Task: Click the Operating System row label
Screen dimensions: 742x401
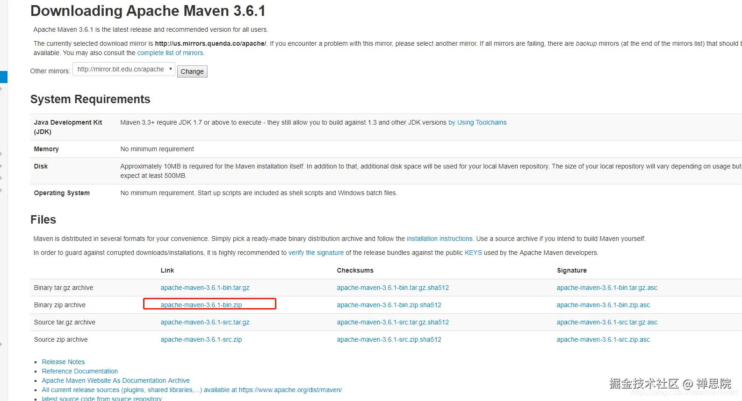Action: pyautogui.click(x=62, y=193)
